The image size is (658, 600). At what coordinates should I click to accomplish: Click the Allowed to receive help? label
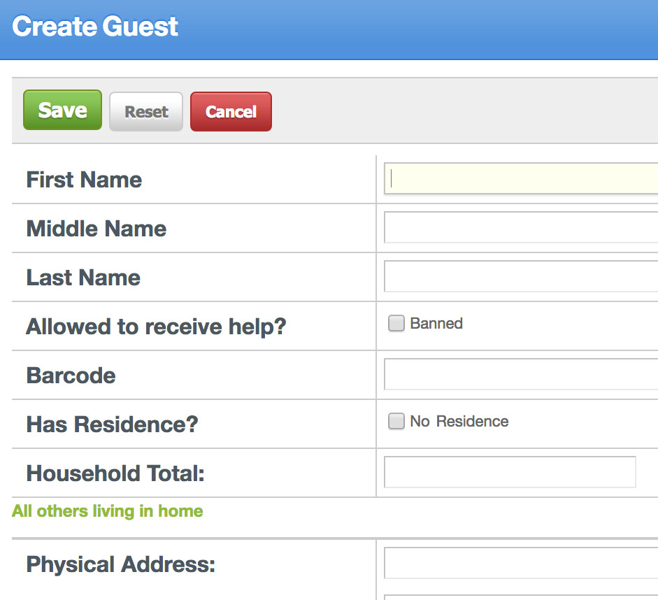click(156, 327)
